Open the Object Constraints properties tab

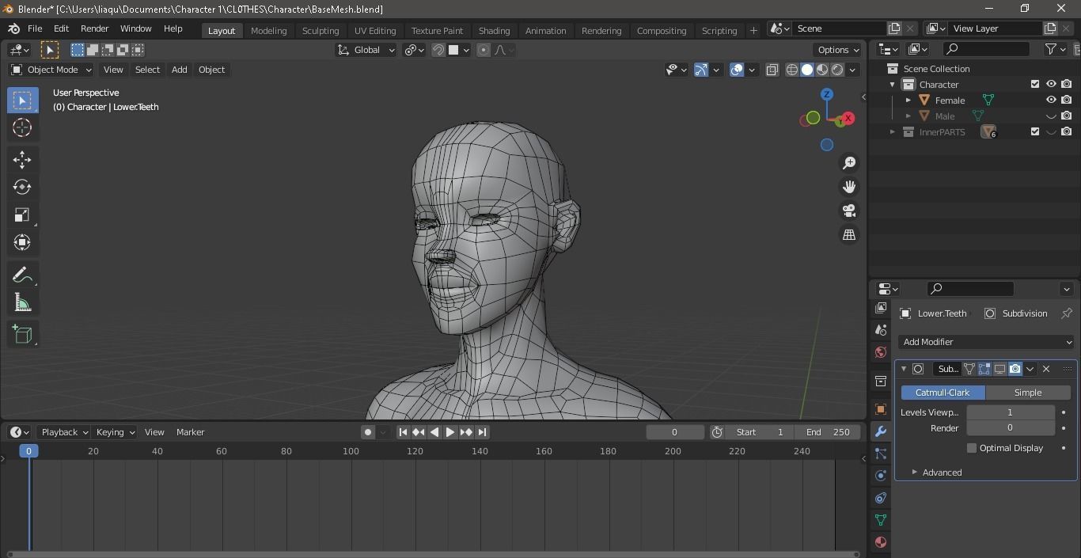point(881,498)
